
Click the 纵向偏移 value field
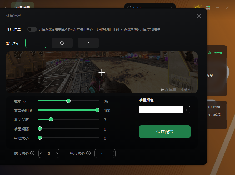coord(105,153)
